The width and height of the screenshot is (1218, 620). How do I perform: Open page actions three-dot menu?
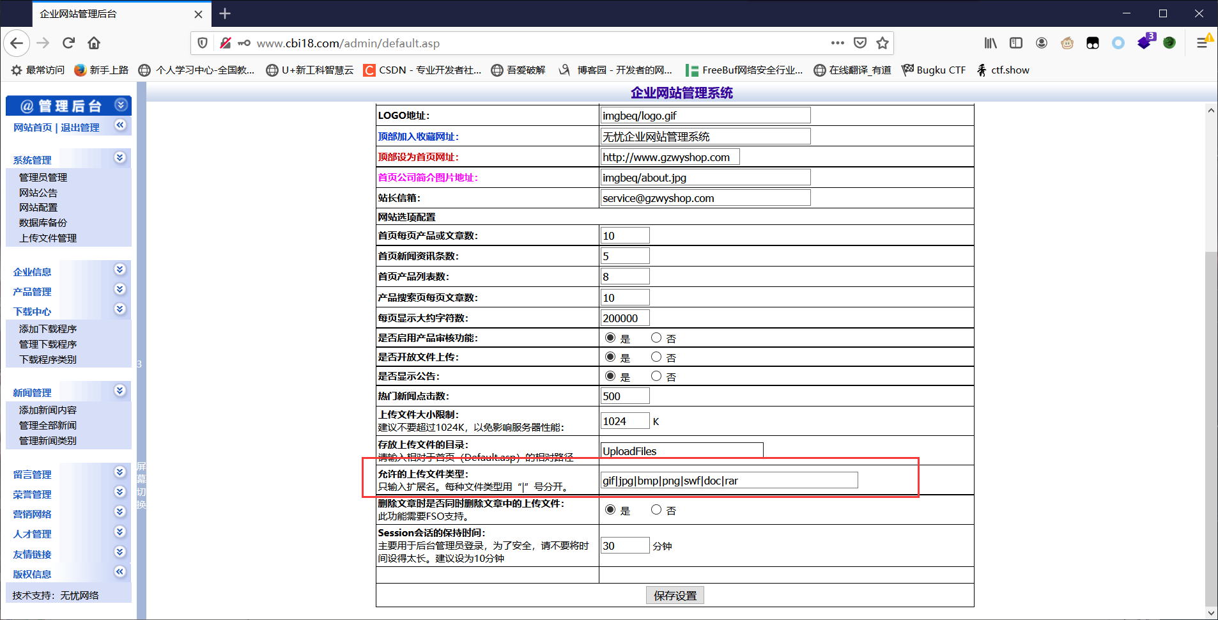[838, 43]
